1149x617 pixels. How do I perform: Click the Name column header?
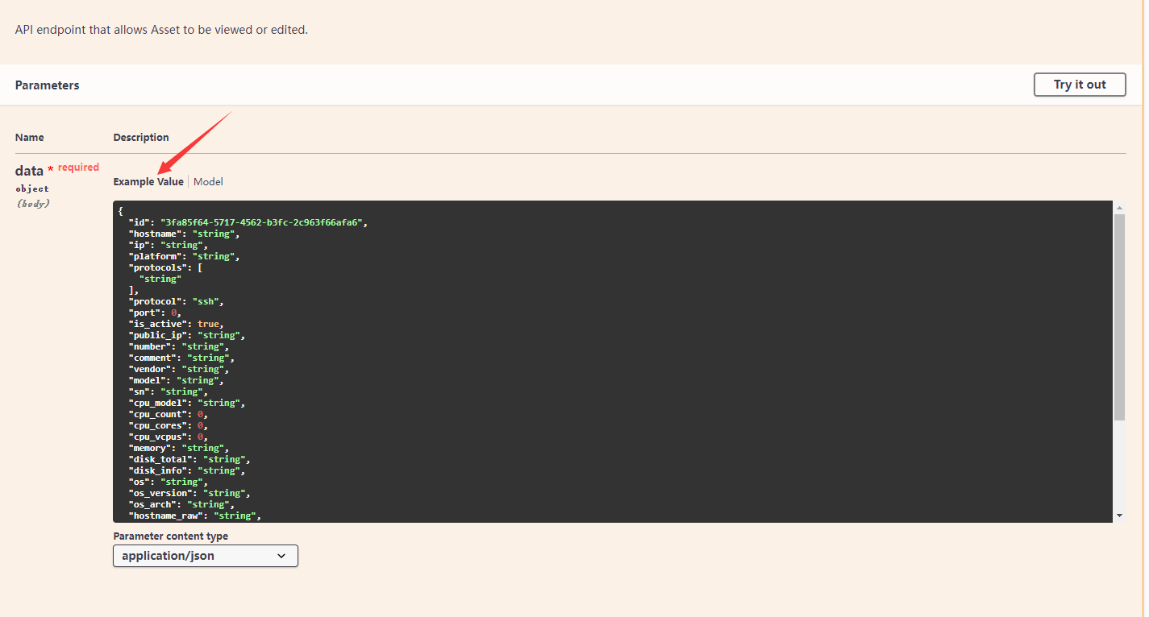click(x=30, y=138)
